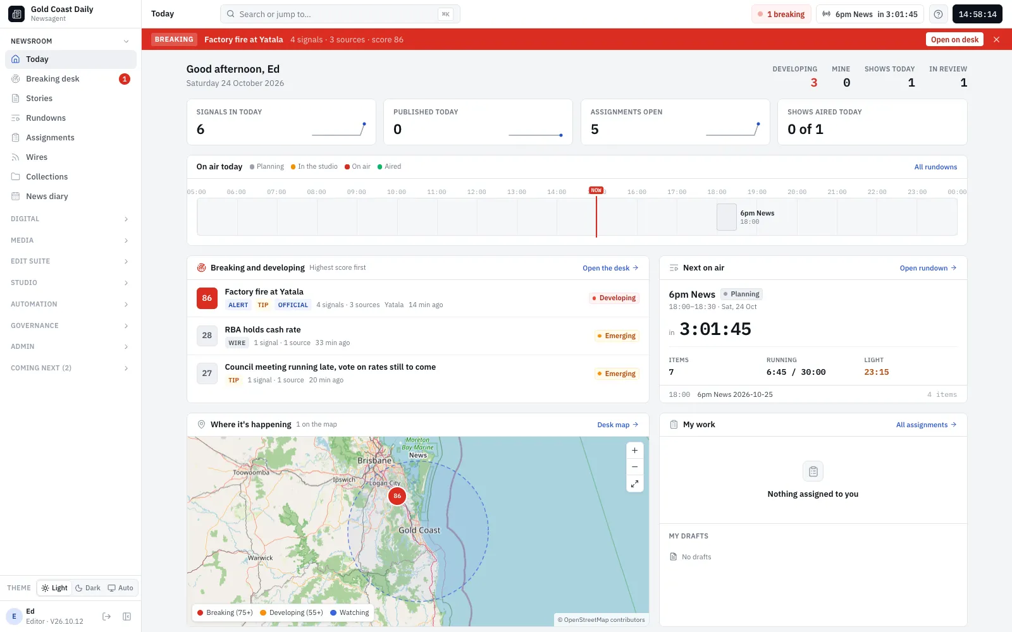
Task: Expand the Media section
Action: click(71, 240)
